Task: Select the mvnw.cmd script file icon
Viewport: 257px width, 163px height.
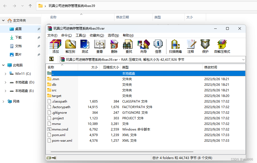Action: click(49, 129)
